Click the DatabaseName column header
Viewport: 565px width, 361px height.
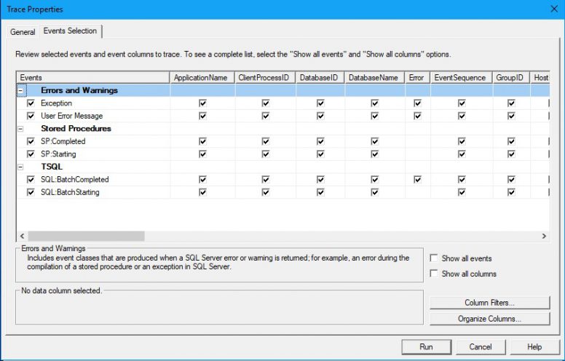pyautogui.click(x=374, y=77)
